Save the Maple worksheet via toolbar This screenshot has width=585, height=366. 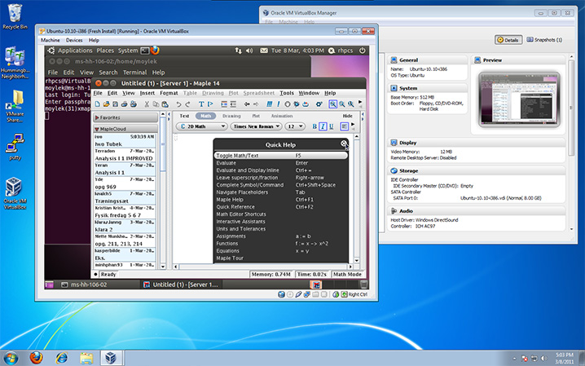click(115, 104)
